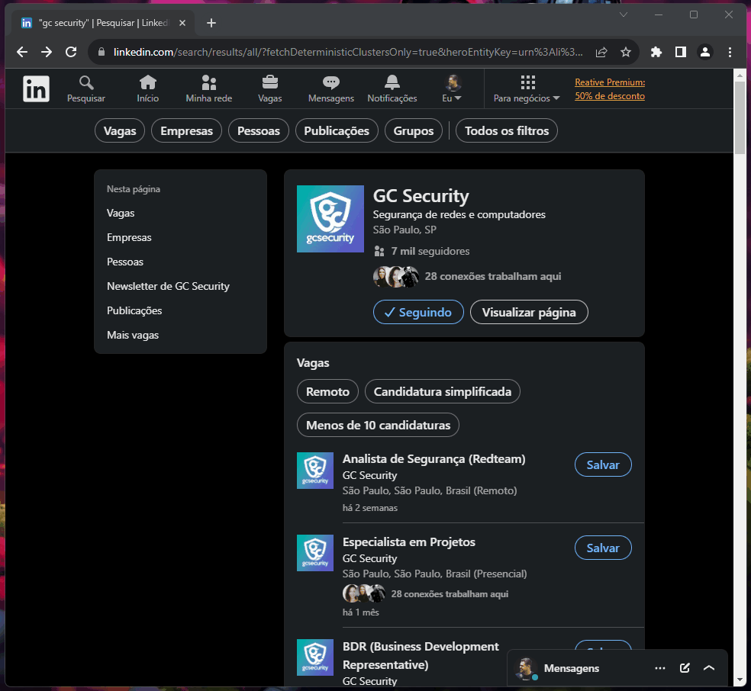This screenshot has width=751, height=691.
Task: Filter results by Publicações pill
Action: [337, 130]
